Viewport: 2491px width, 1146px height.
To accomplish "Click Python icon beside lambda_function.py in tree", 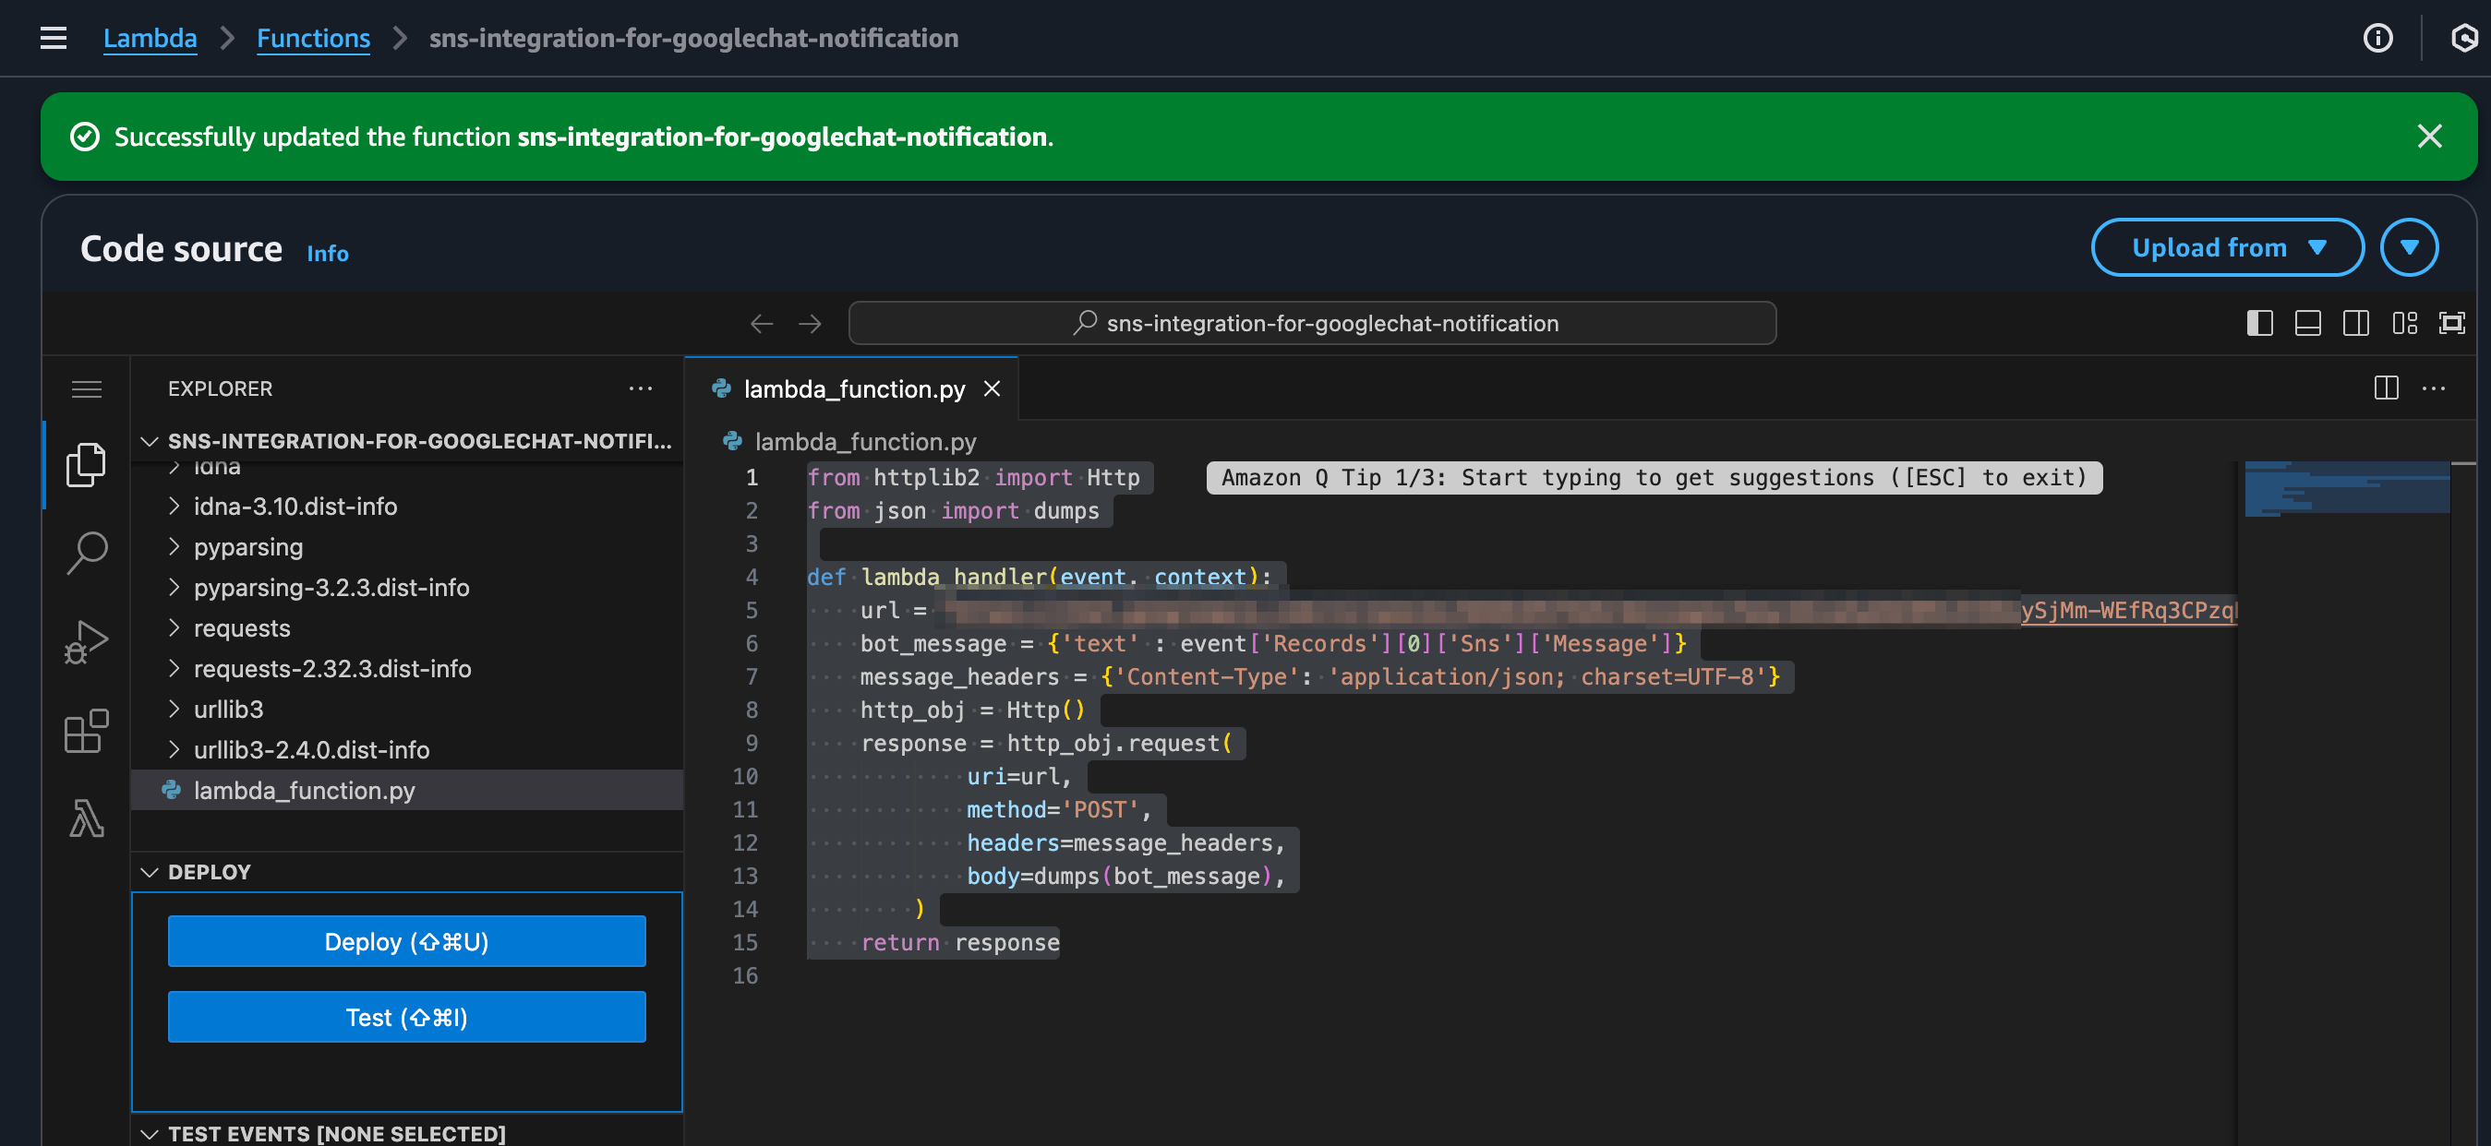I will (x=172, y=791).
